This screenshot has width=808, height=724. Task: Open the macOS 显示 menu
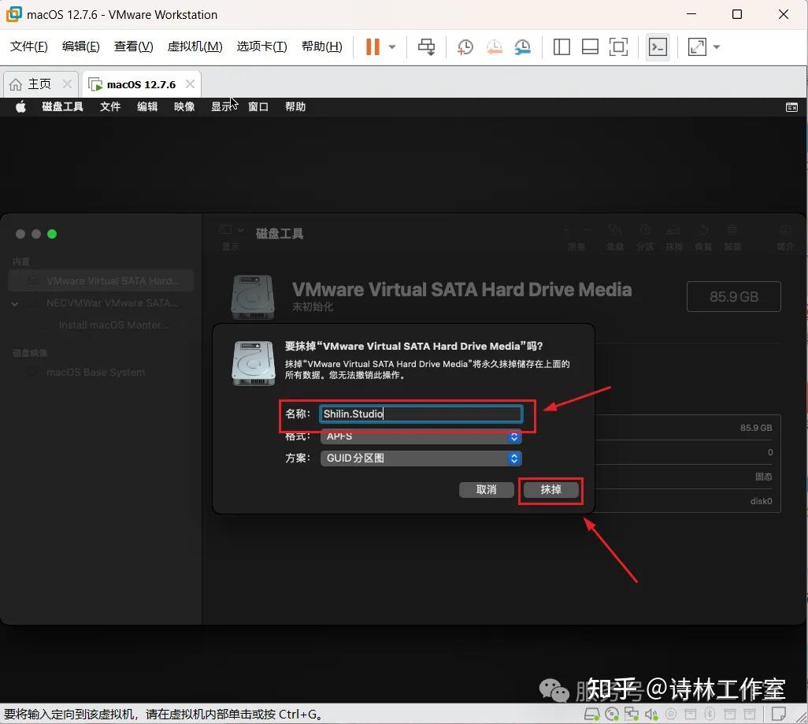point(221,106)
